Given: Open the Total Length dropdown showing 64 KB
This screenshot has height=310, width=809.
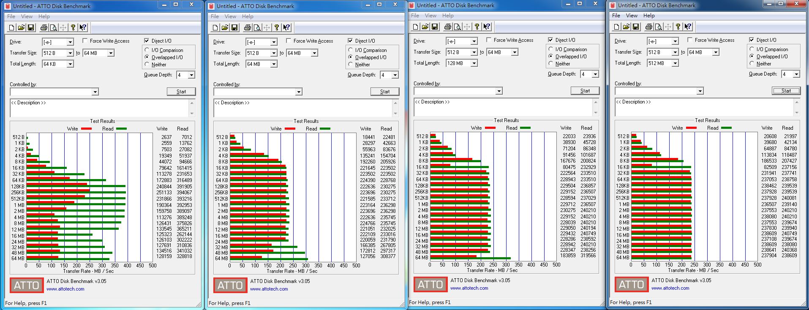Looking at the screenshot, I should (x=70, y=64).
